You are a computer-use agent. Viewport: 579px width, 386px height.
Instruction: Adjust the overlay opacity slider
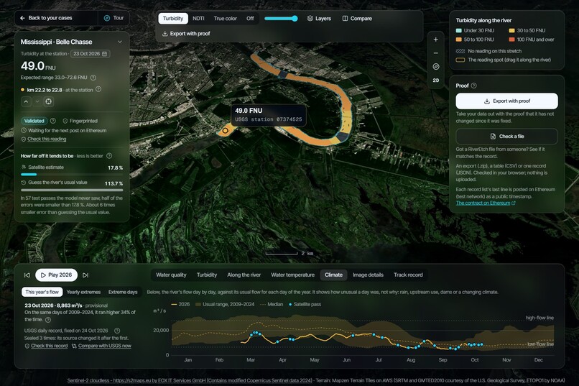281,19
